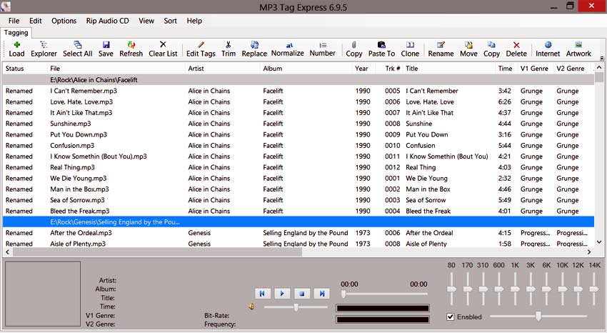
Task: Expand the toolbar overflow arrow
Action: point(602,58)
